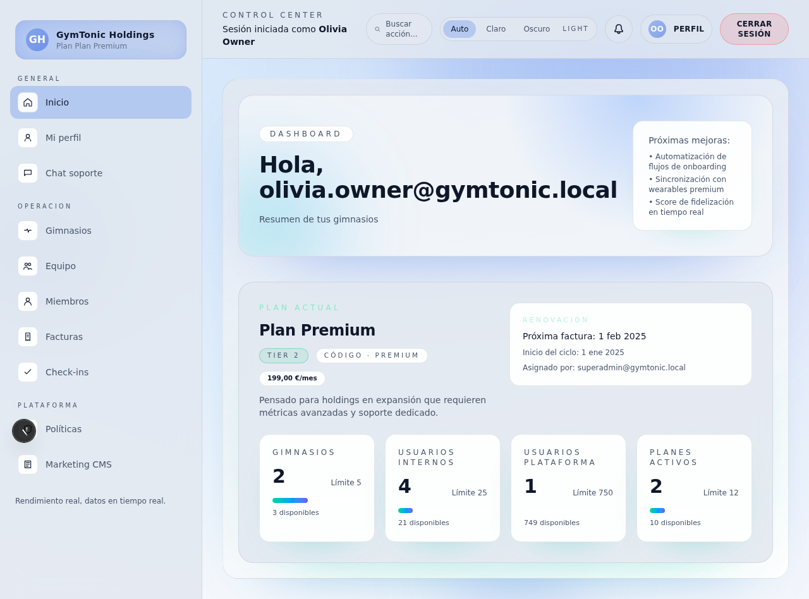Open the Facturas receipt icon
Viewport: 809px width, 599px height.
click(x=28, y=337)
